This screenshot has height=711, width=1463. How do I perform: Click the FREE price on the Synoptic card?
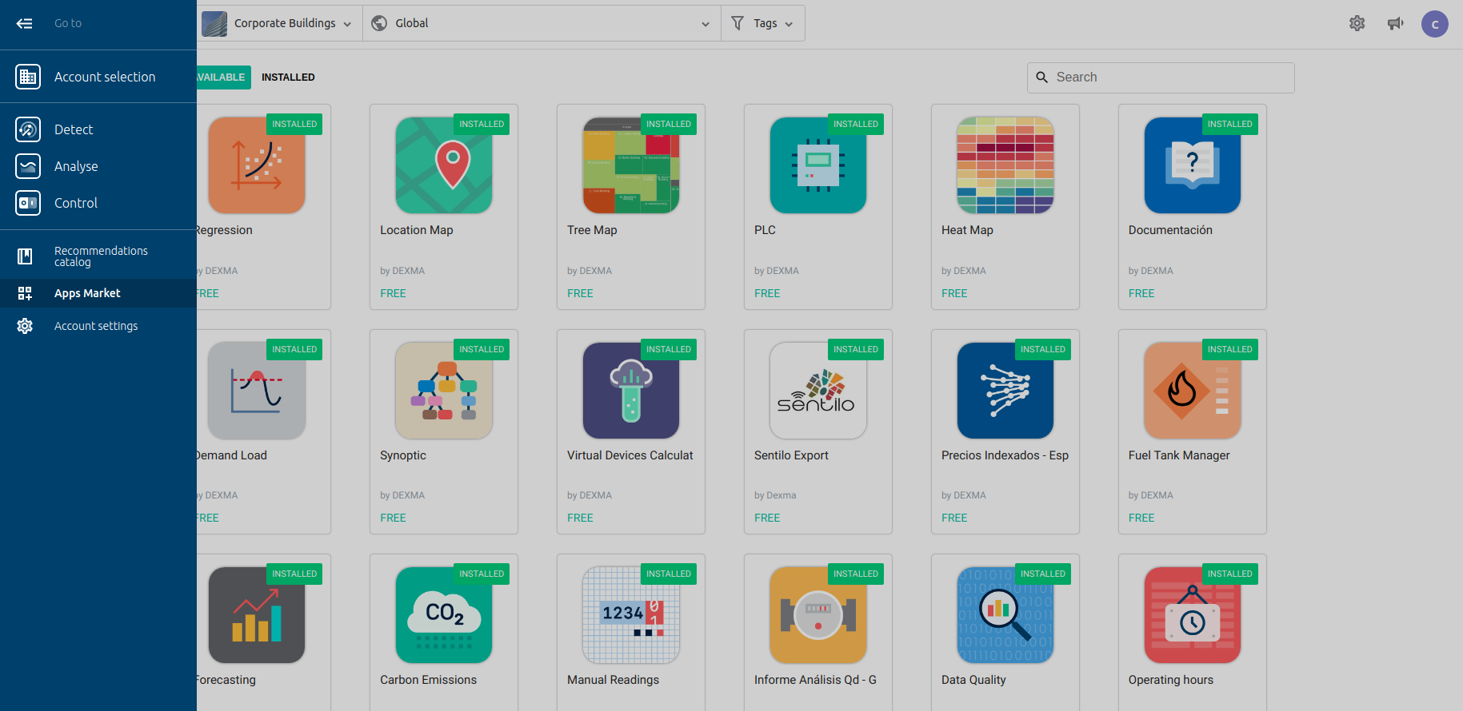pos(393,518)
